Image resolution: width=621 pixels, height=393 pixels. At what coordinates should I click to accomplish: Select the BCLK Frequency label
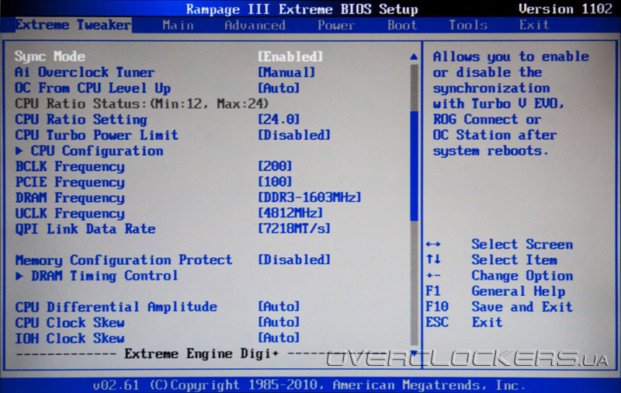70,167
